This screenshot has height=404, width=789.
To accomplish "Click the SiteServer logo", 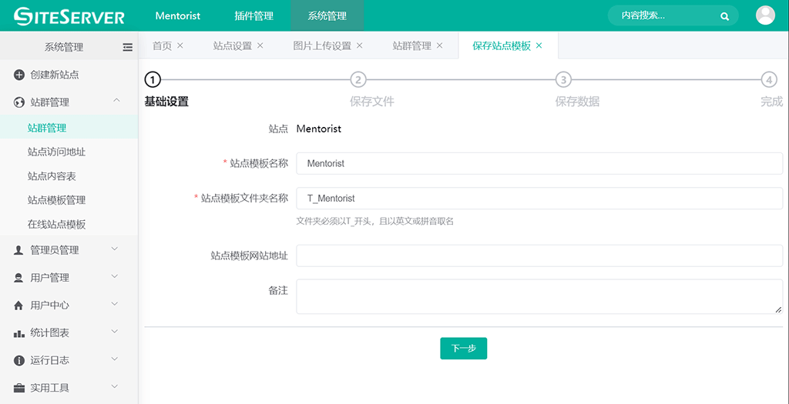I will click(x=69, y=15).
